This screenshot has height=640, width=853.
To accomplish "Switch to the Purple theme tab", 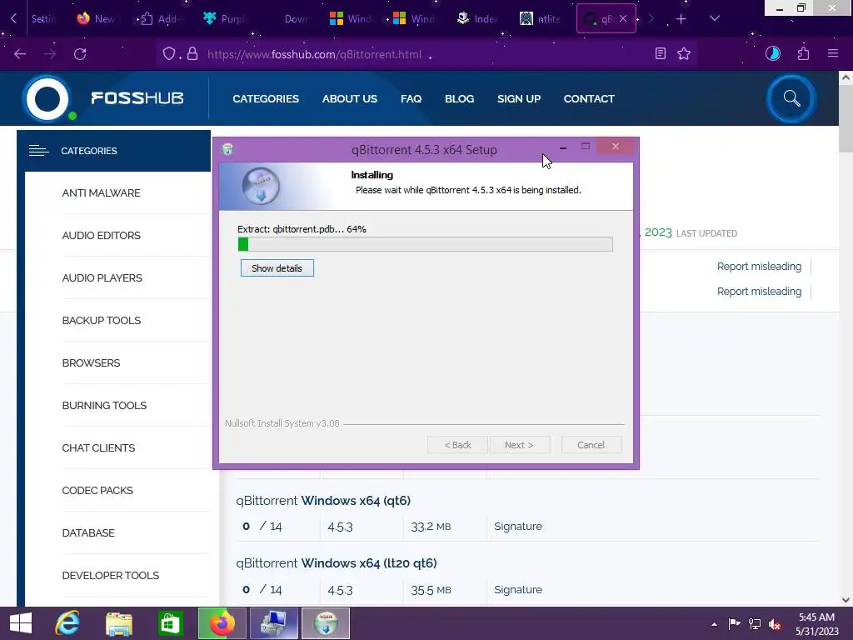I will pos(224,18).
